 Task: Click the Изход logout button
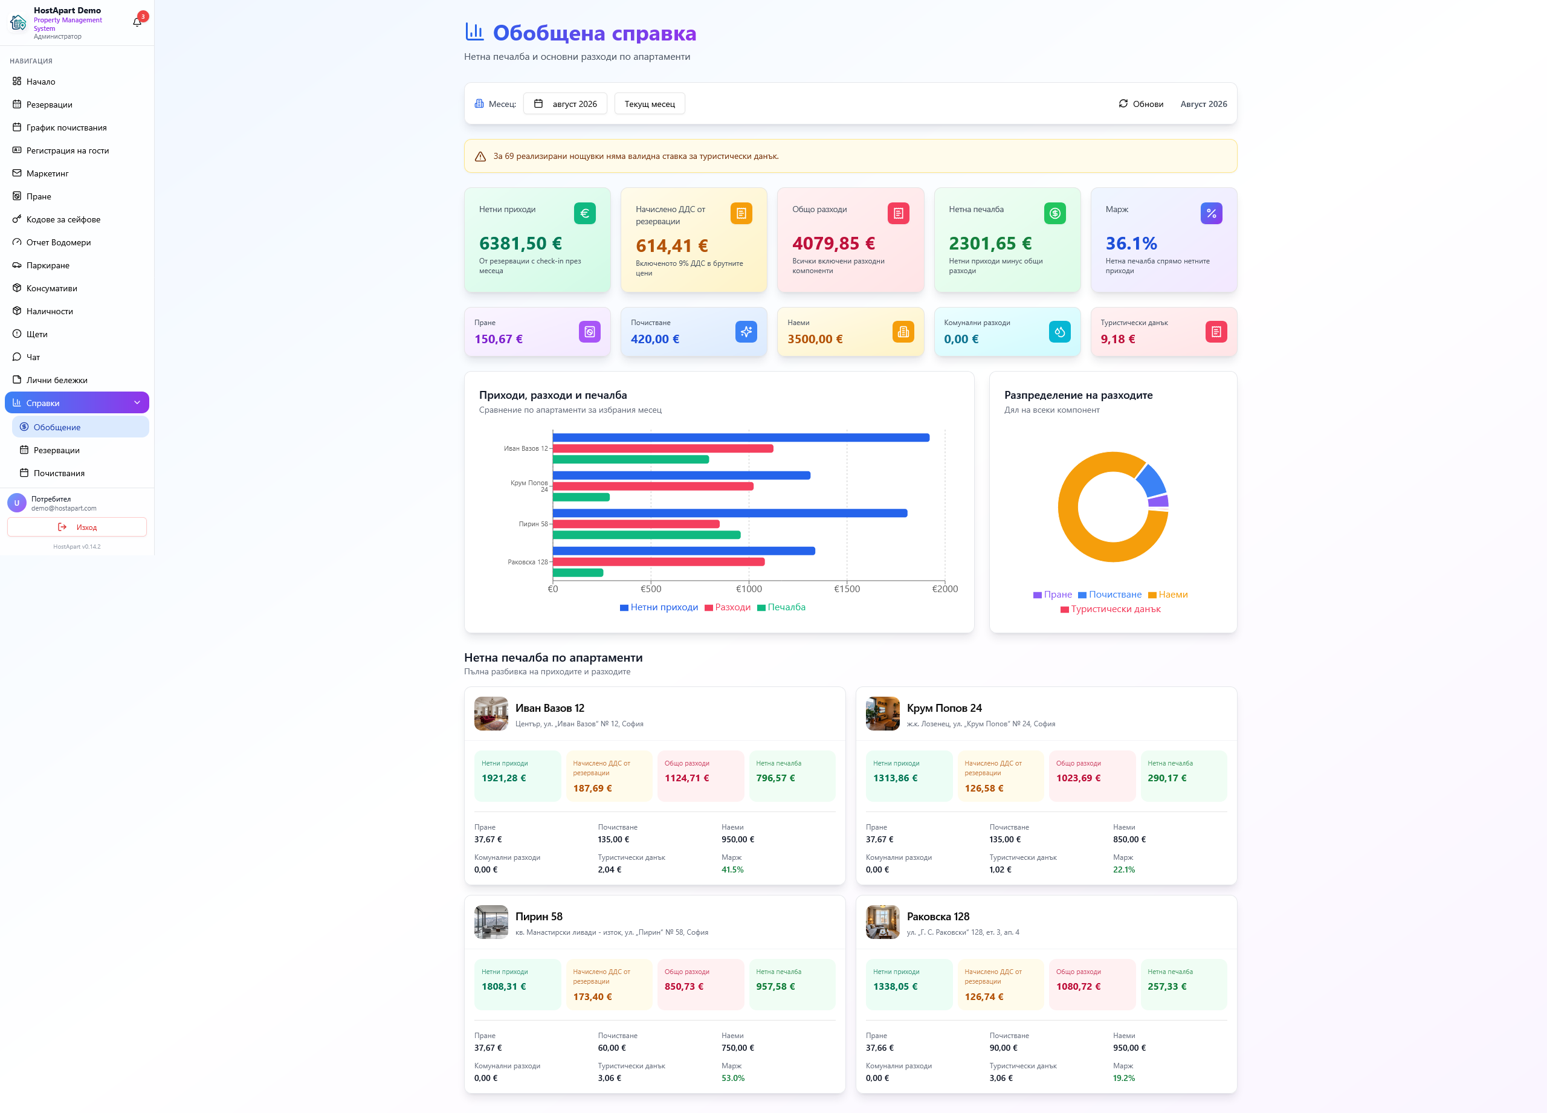(x=77, y=527)
